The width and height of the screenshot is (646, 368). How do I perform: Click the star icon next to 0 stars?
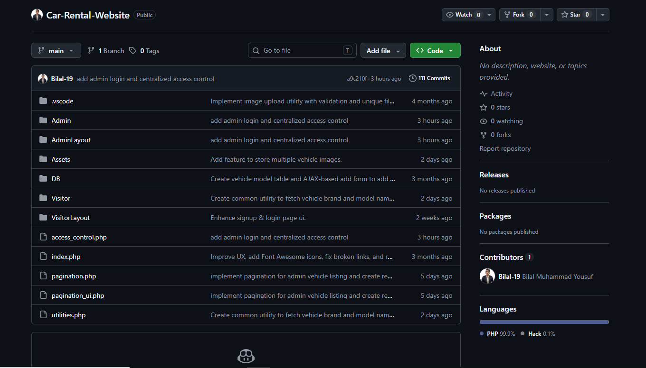(x=484, y=108)
